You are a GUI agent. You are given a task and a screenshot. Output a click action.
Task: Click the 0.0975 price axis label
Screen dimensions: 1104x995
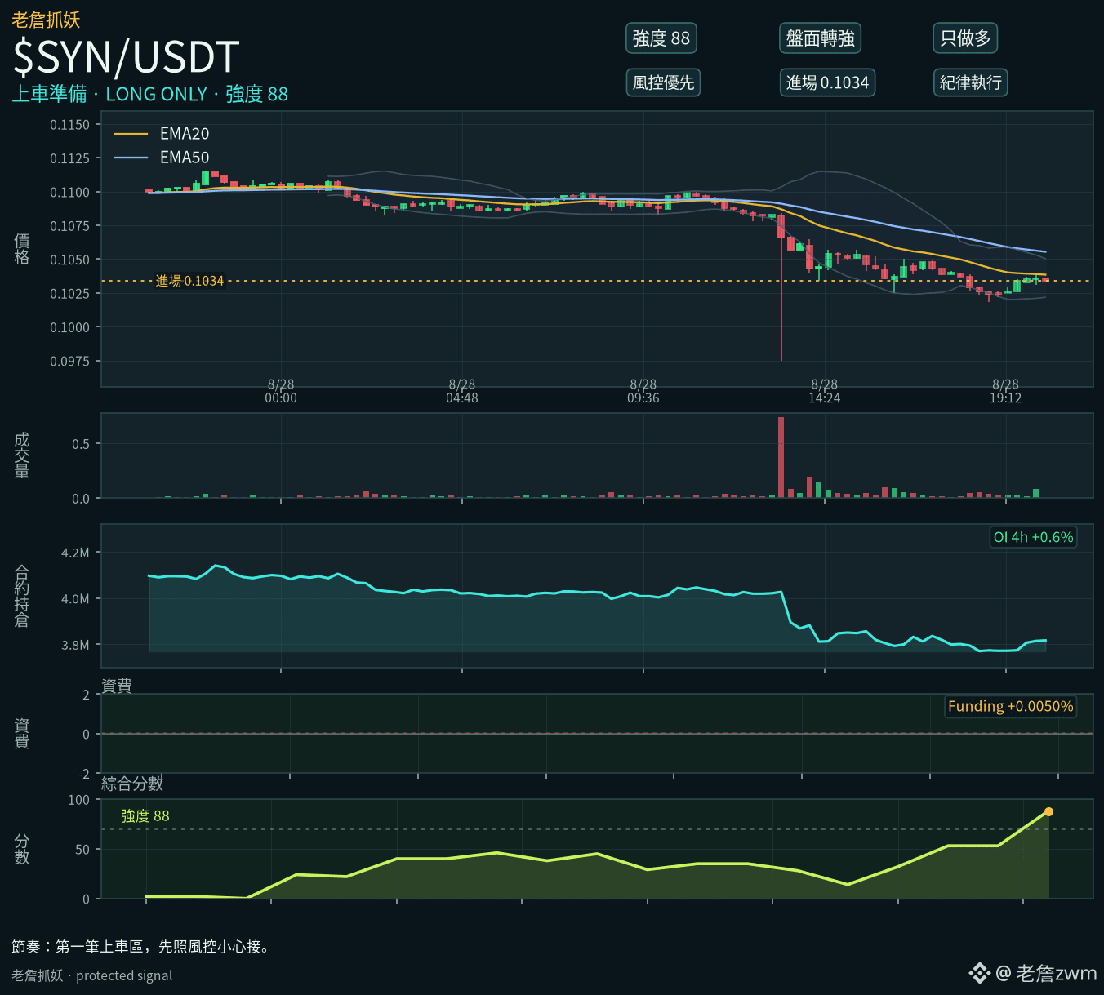70,361
